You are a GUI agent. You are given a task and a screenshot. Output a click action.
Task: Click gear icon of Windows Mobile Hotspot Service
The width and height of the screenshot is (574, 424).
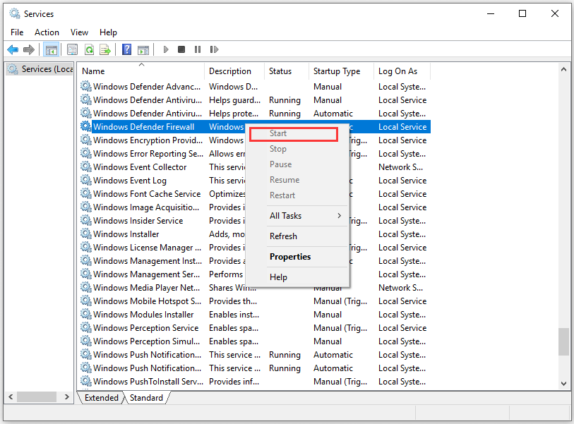coord(86,301)
